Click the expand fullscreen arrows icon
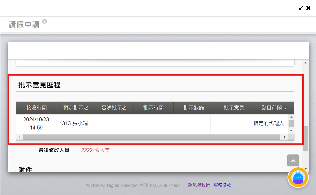This screenshot has width=316, height=195. (301, 8)
